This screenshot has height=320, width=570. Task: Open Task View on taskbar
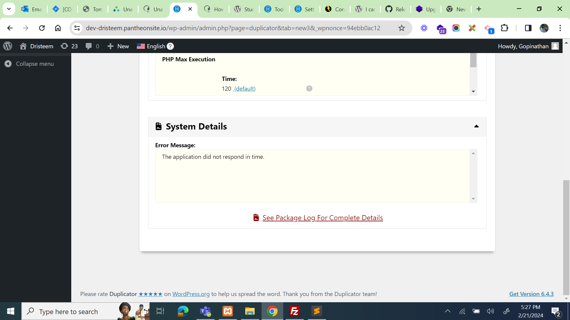160,311
